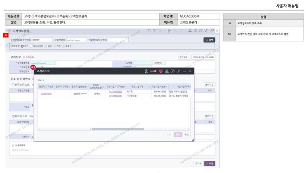Image resolution: width=308 pixels, height=173 pixels.
Task: Click the 실명확인 button beside 고객명
Action: point(159,63)
